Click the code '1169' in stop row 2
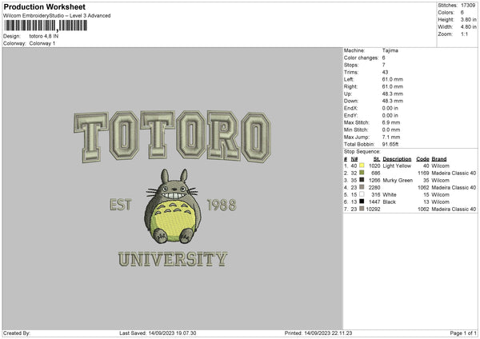Image resolution: width=480 pixels, height=339 pixels. [423, 173]
